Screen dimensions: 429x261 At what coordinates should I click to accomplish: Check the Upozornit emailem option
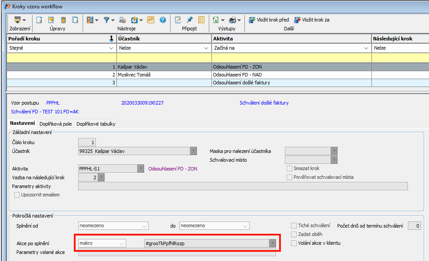[x=17, y=195]
